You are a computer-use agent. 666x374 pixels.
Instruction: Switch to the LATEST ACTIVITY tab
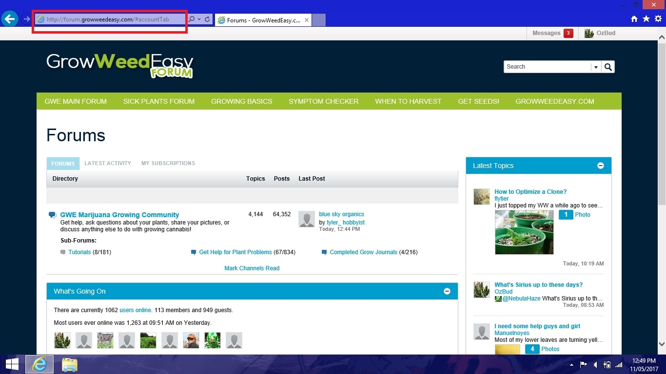[108, 164]
